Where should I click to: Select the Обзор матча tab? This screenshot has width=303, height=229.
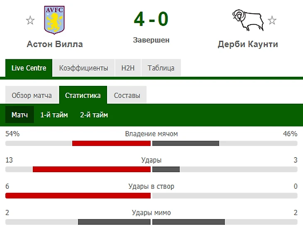32,95
